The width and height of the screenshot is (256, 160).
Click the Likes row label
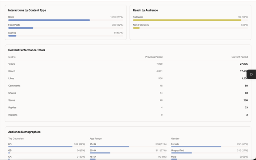pos(11,78)
